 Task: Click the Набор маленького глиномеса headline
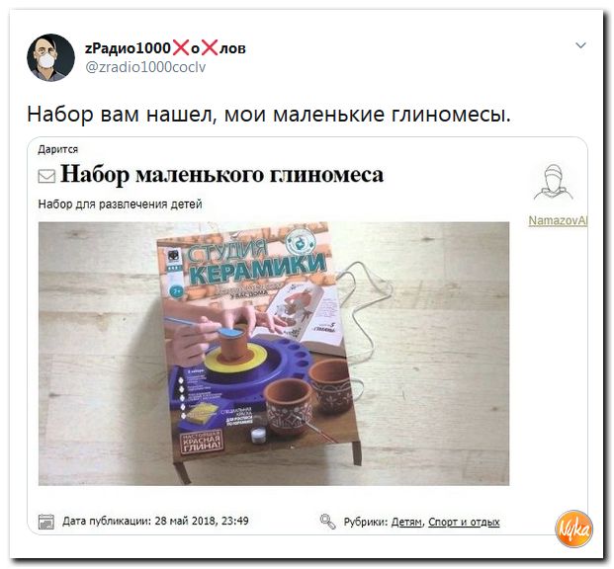tap(221, 174)
